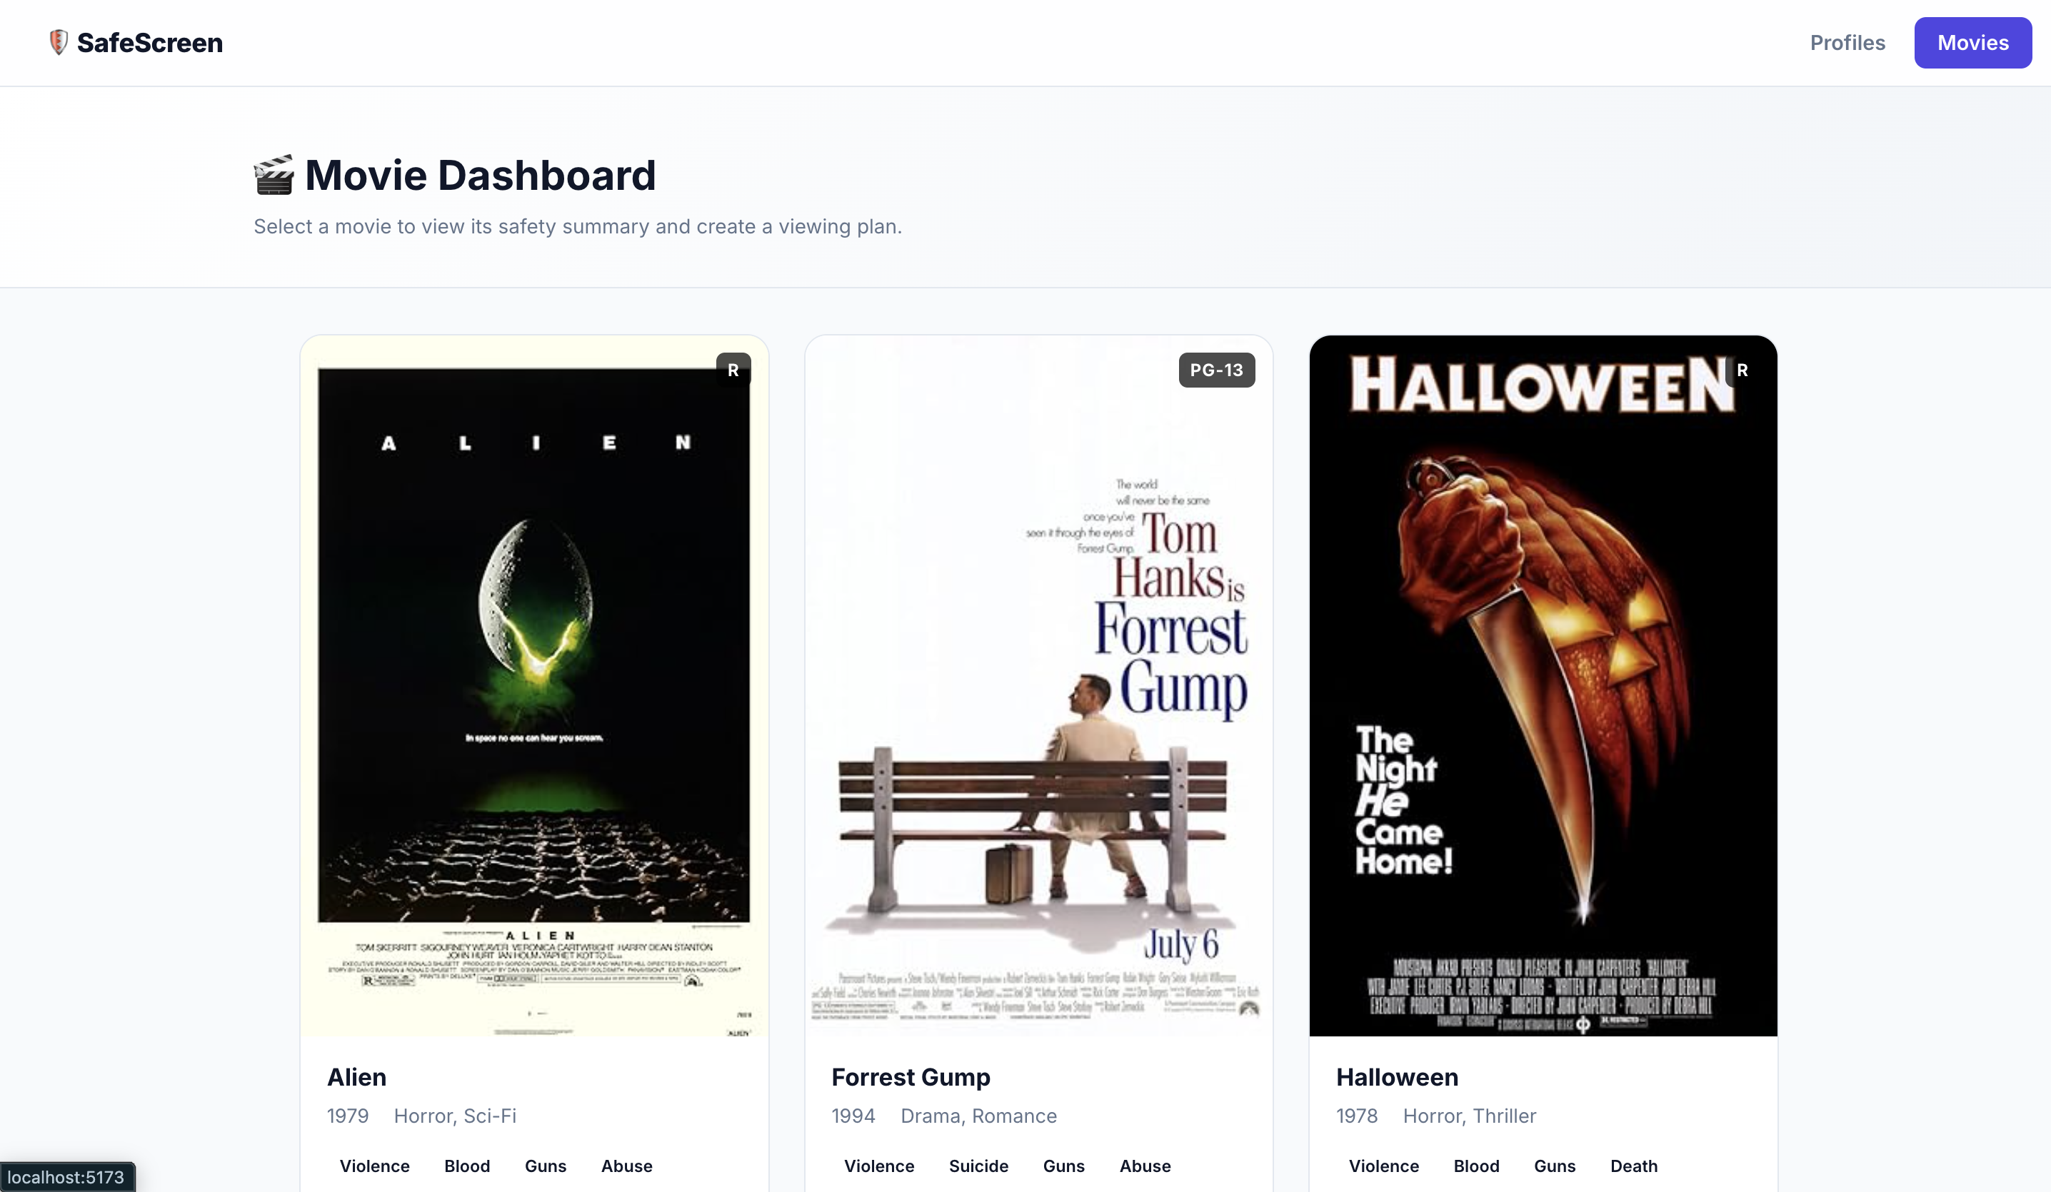
Task: Click the Blood tag on Alien
Action: click(467, 1166)
